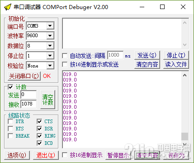Click the 读入文件 button
This screenshot has height=163, width=194.
176,64
